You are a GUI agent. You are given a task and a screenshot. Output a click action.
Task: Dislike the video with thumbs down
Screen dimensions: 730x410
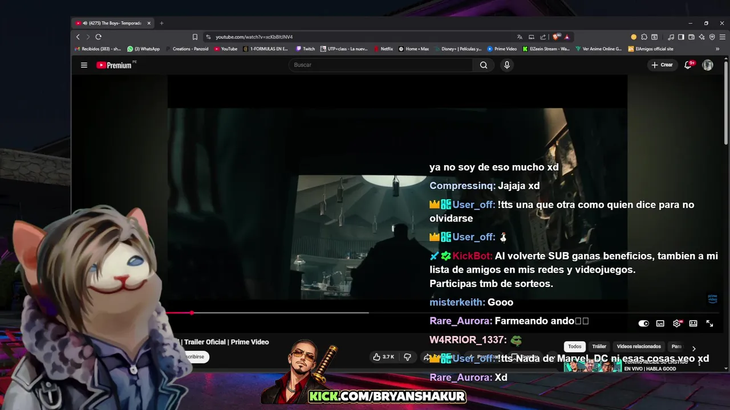coord(407,357)
